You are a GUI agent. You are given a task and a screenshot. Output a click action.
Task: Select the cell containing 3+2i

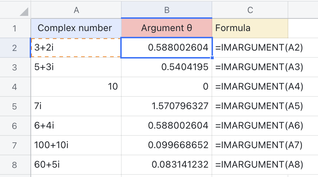pos(76,48)
